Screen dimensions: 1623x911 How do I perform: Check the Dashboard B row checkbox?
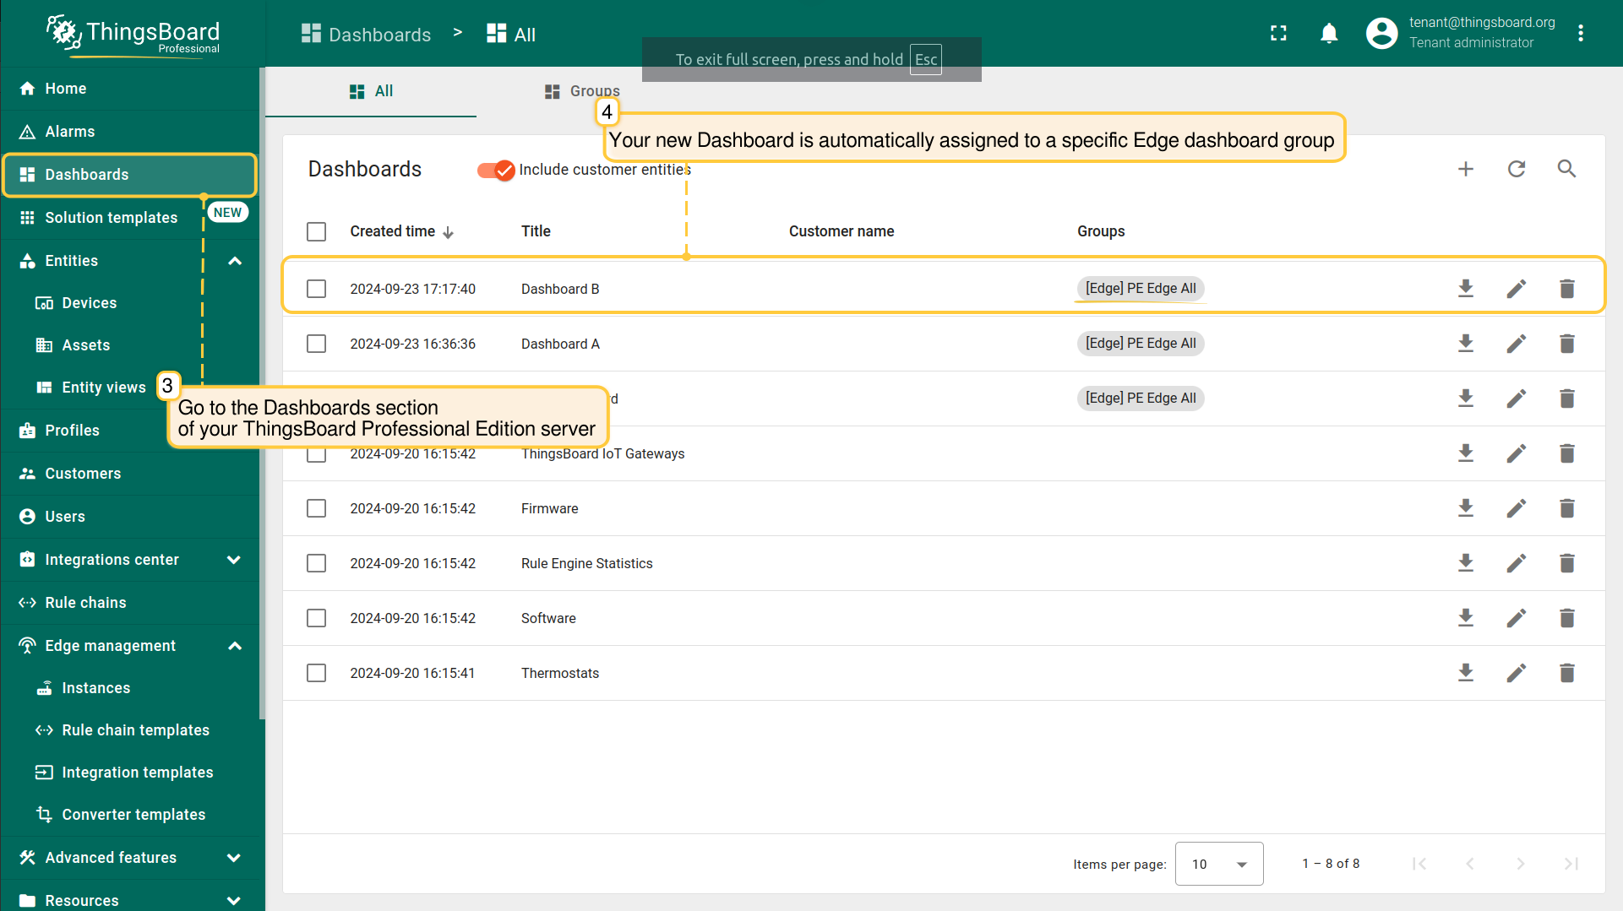(317, 289)
